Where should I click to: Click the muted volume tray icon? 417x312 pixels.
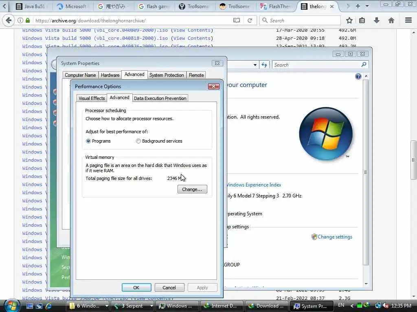pos(385,305)
